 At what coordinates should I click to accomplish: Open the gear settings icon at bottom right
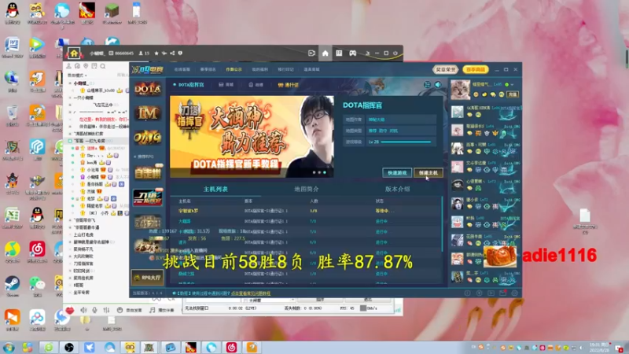(515, 293)
